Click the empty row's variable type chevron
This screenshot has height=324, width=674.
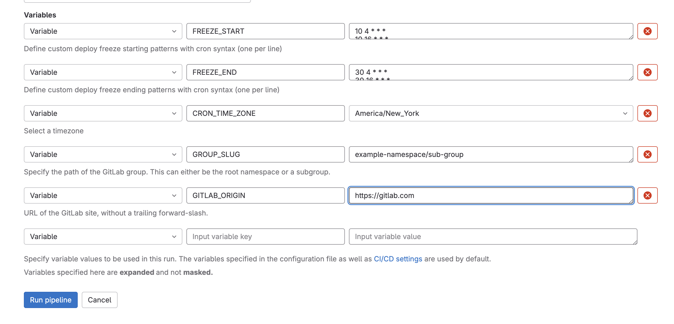pos(175,237)
